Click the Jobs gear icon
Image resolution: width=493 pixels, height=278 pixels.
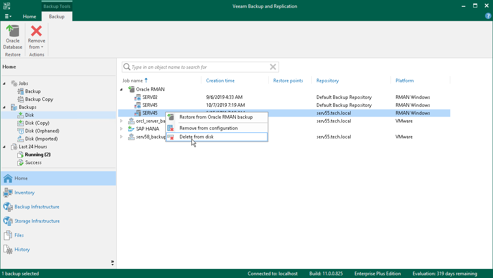14,83
